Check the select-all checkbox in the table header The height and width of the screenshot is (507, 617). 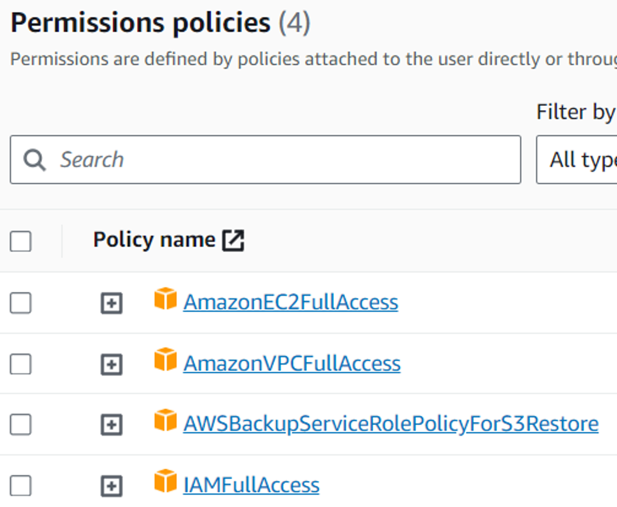[21, 242]
